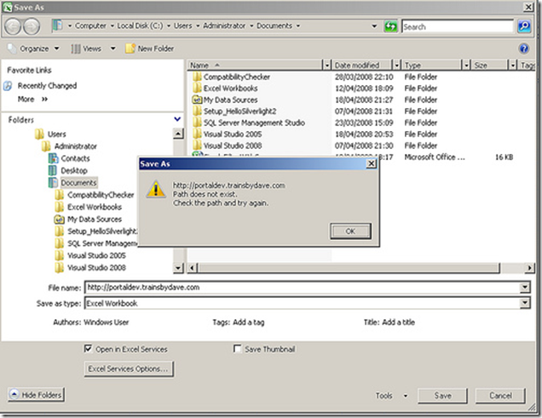The height and width of the screenshot is (418, 542).
Task: Select Excel Workbooks in the folder tree
Action: point(95,207)
